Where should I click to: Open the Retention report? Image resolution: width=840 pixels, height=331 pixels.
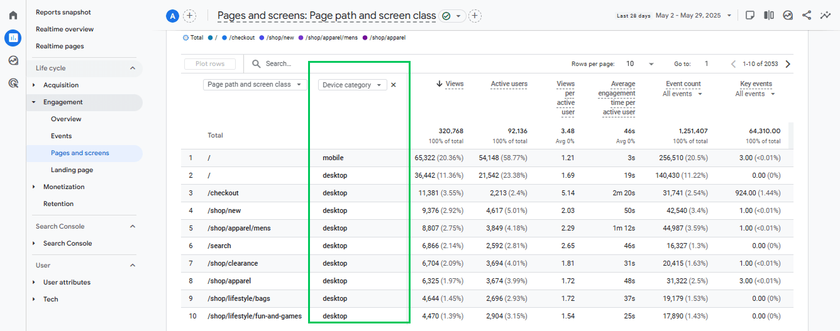[58, 203]
